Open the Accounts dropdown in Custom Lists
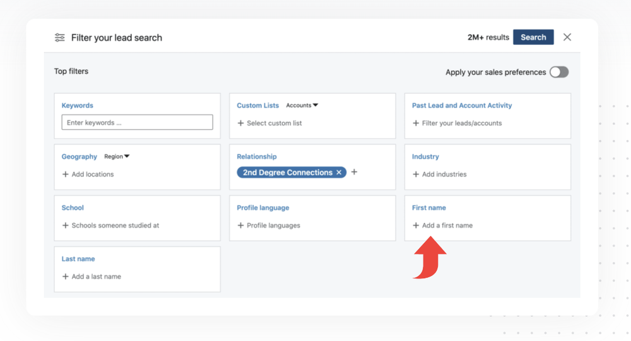This screenshot has width=631, height=341. tap(302, 106)
